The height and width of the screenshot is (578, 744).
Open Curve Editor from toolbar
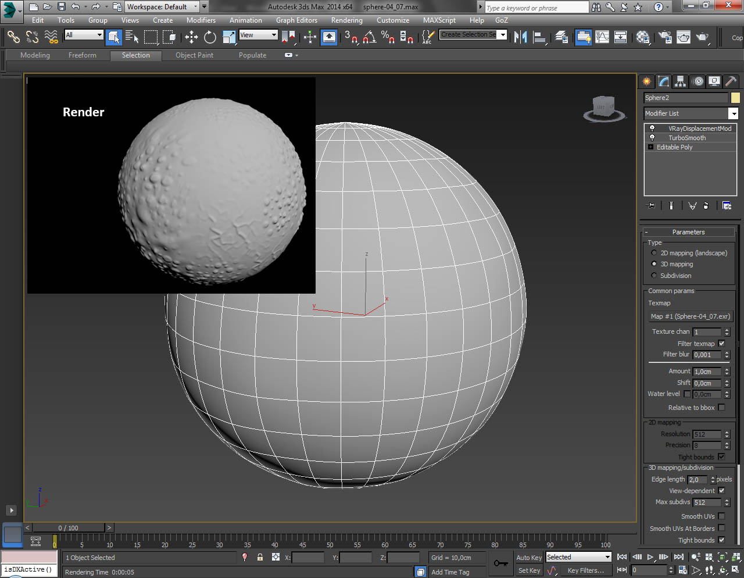coord(602,37)
